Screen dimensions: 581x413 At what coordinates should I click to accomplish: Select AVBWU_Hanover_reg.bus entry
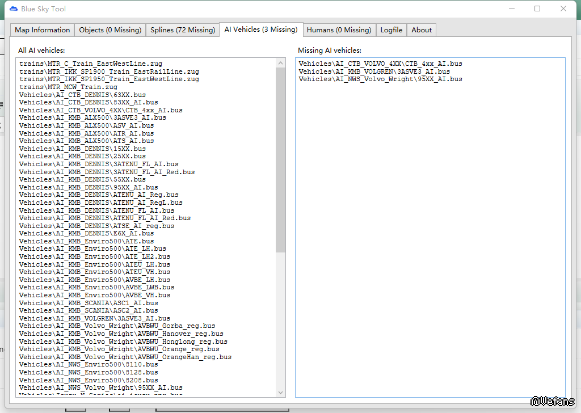coord(121,334)
